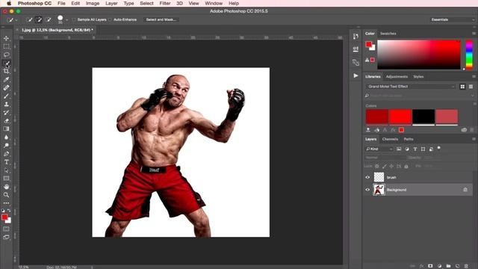Enable Sample All Layers checkbox

click(x=74, y=19)
